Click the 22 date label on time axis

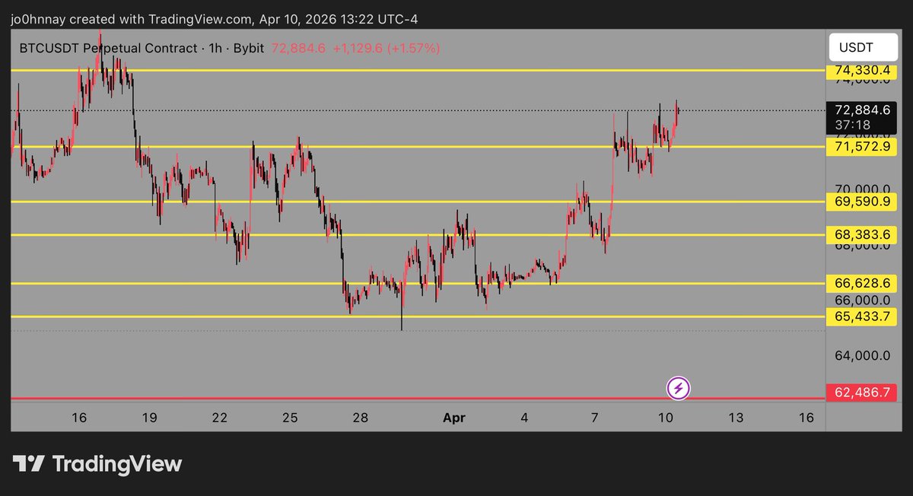[220, 417]
